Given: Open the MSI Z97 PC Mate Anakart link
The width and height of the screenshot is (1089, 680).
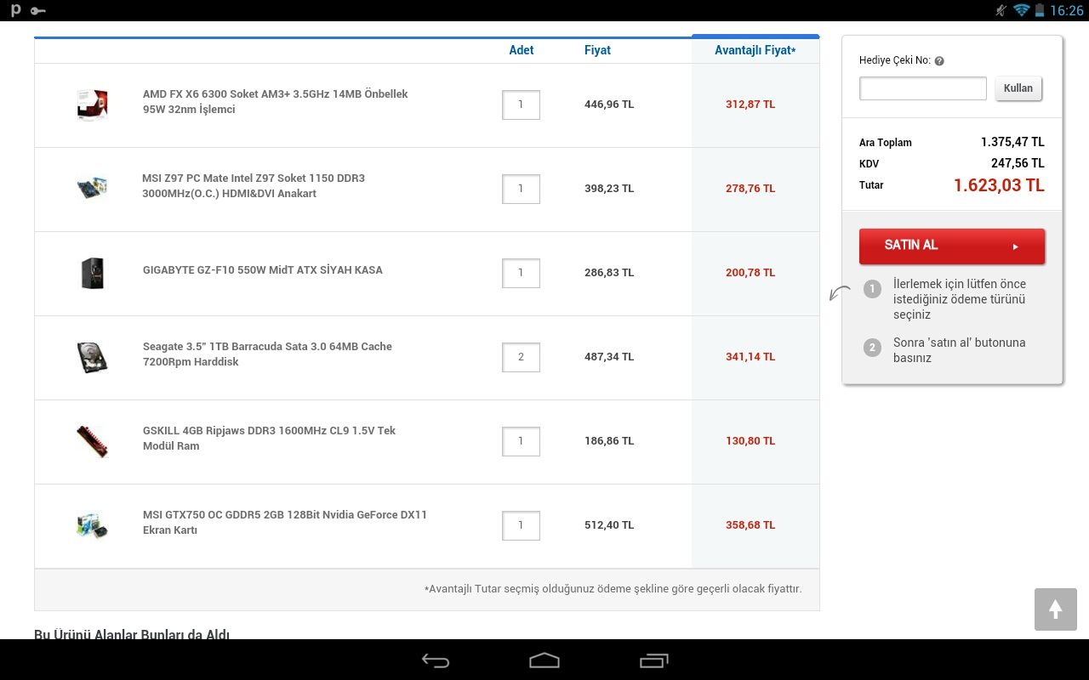Looking at the screenshot, I should (x=254, y=186).
